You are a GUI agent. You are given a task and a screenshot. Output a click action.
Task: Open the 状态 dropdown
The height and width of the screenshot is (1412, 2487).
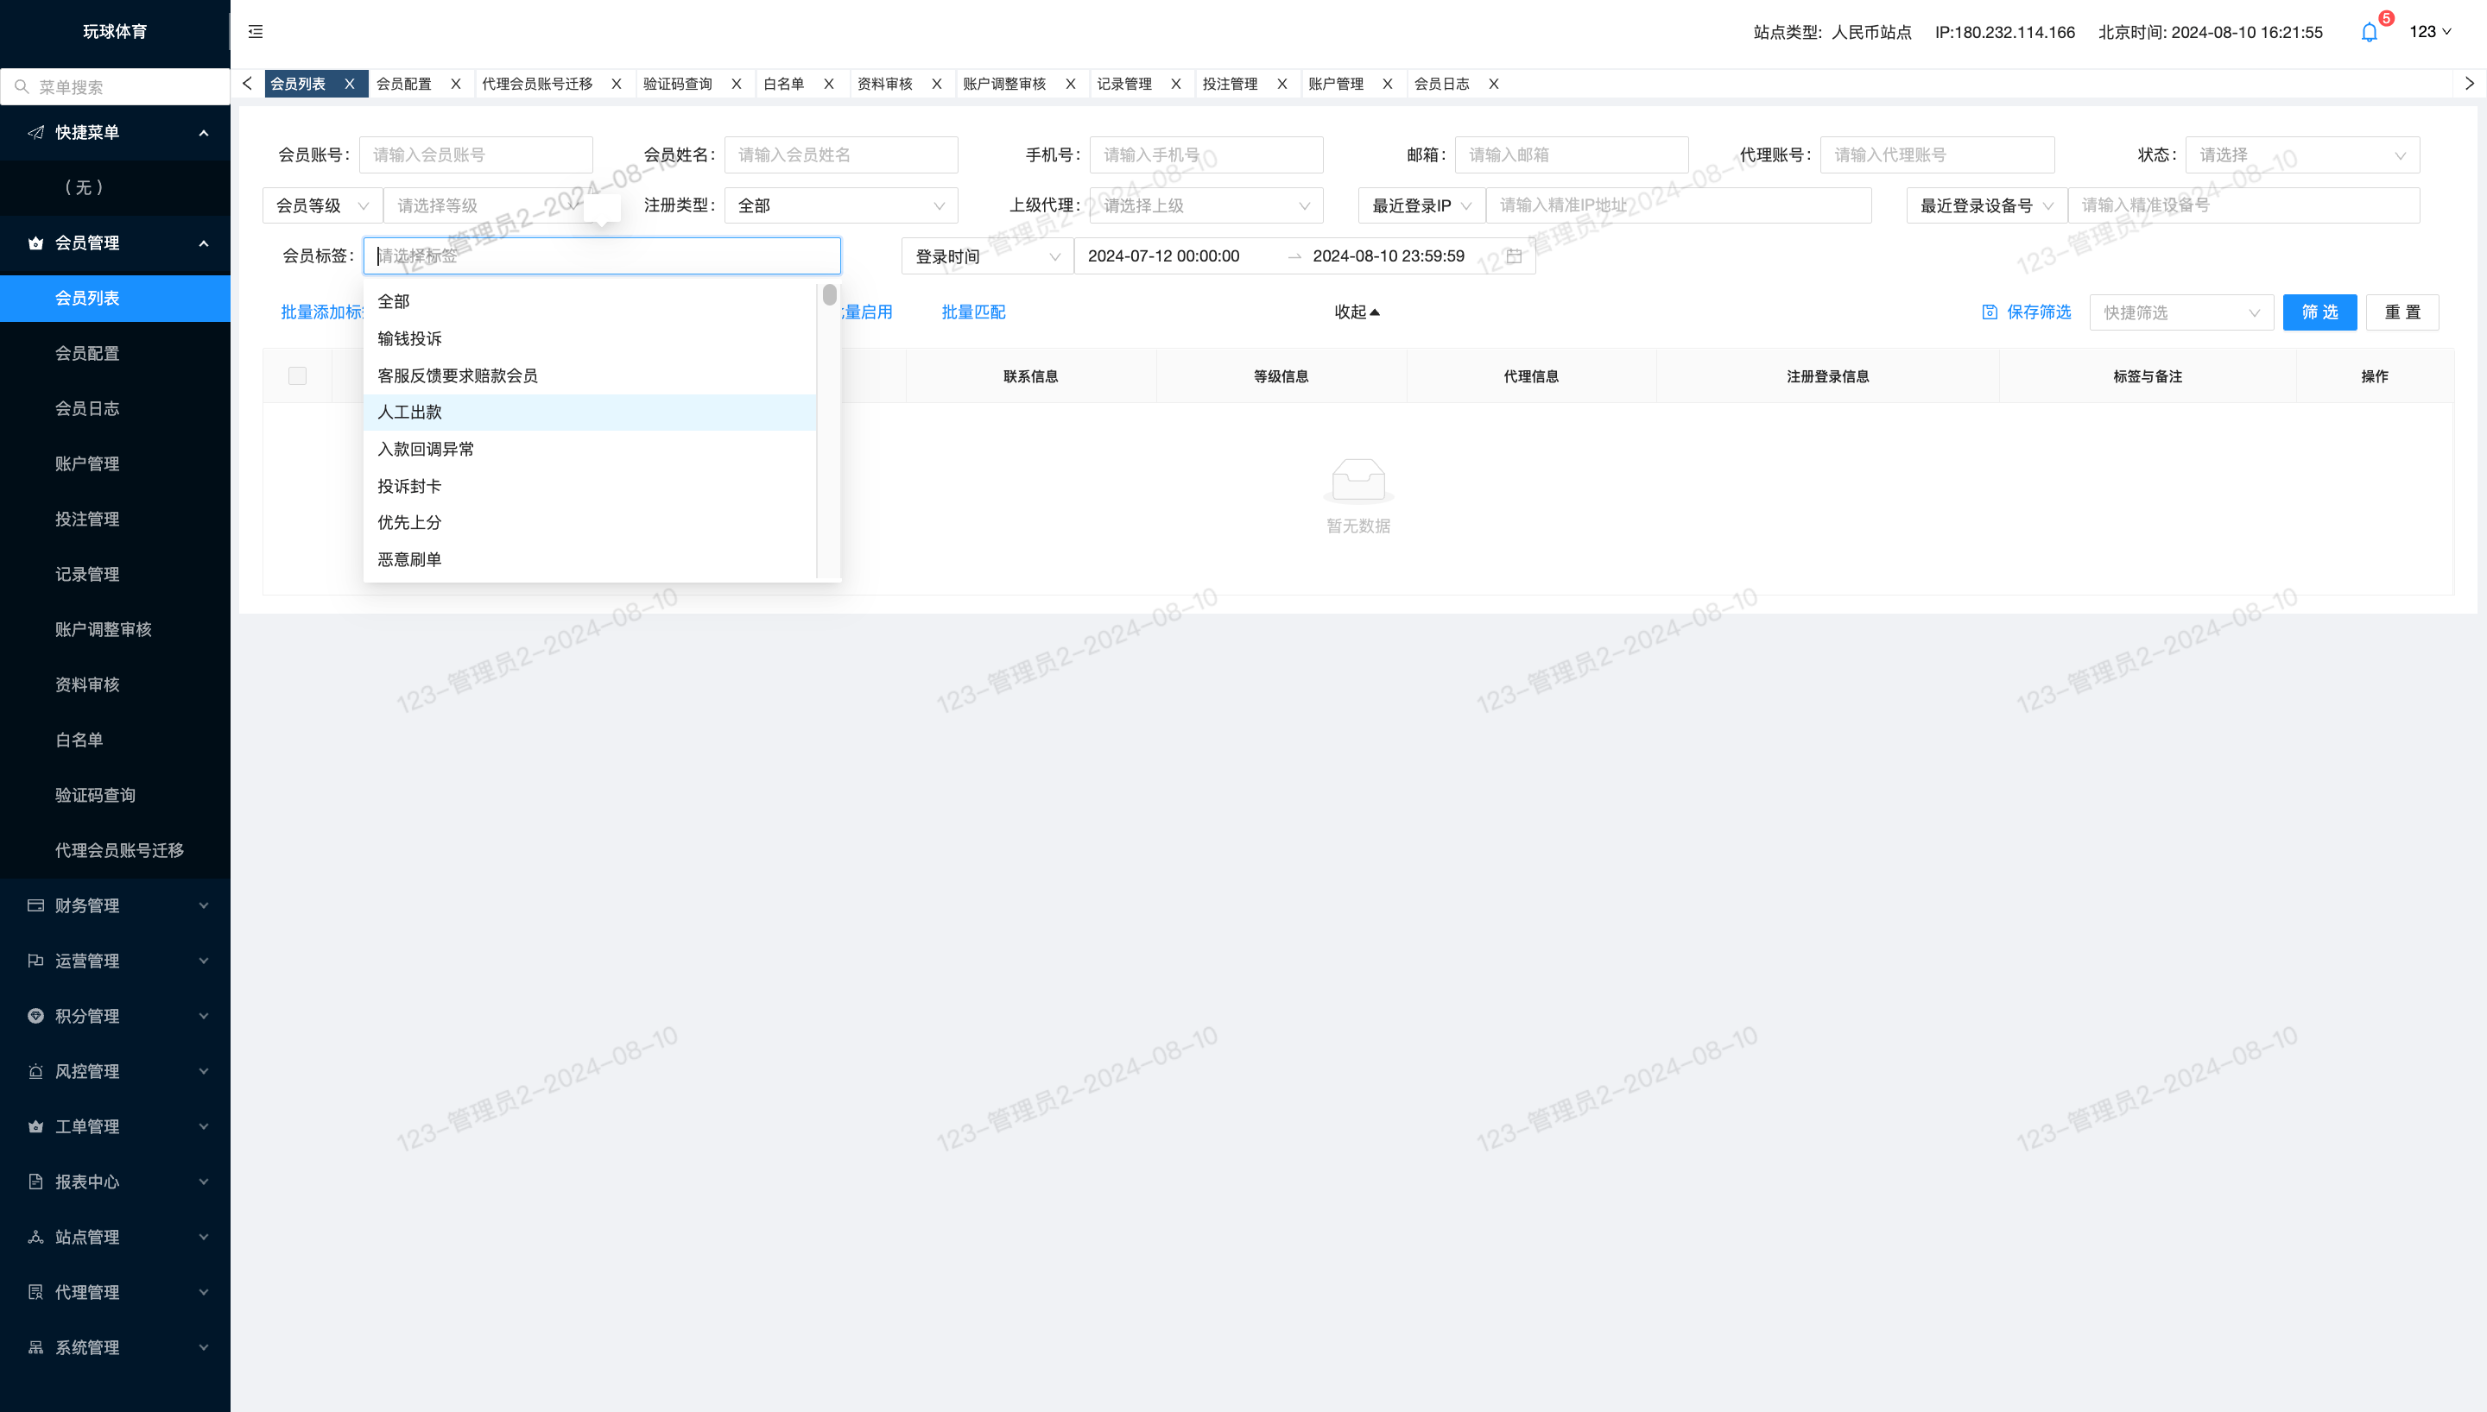[2303, 155]
